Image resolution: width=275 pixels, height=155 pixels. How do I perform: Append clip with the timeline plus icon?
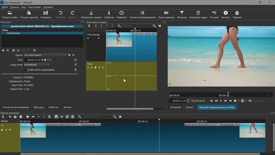tap(27, 117)
